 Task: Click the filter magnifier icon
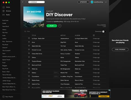tap(25, 31)
